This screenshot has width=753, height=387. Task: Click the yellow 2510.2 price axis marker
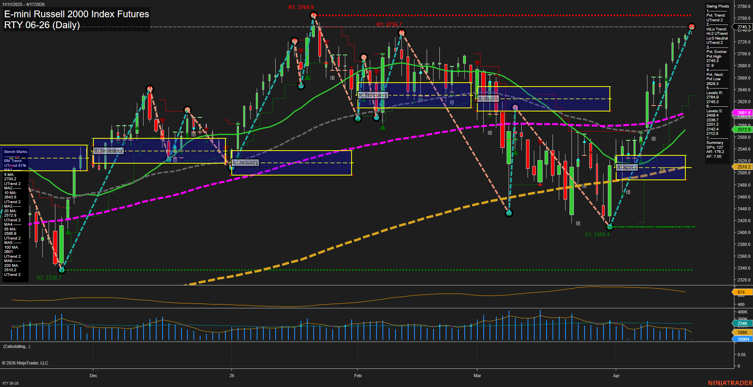point(743,167)
